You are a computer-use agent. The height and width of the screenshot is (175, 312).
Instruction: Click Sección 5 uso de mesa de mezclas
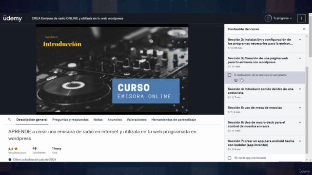tap(254, 107)
